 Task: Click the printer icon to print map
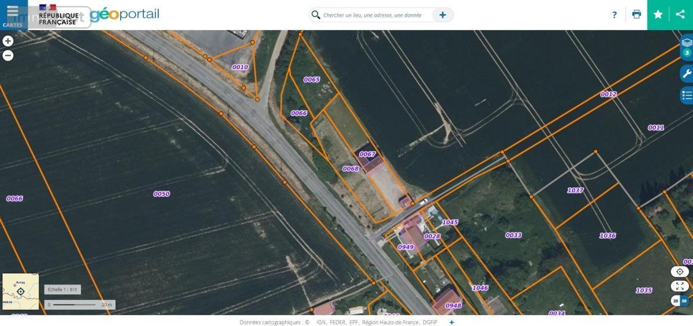[x=636, y=15]
